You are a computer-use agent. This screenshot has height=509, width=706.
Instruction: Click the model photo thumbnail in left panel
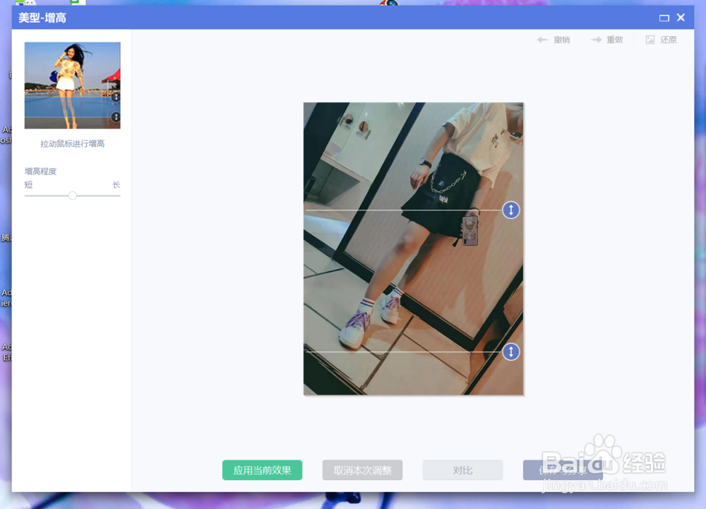72,85
